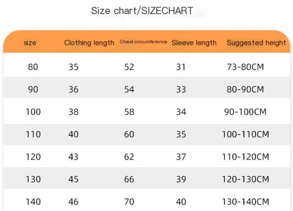The height and width of the screenshot is (211, 293).
Task: Click the 'size' column header
Action: [30, 43]
